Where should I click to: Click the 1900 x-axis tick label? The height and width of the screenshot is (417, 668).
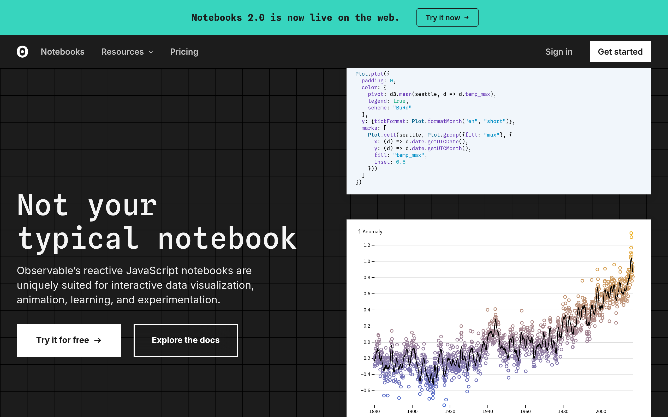(412, 411)
